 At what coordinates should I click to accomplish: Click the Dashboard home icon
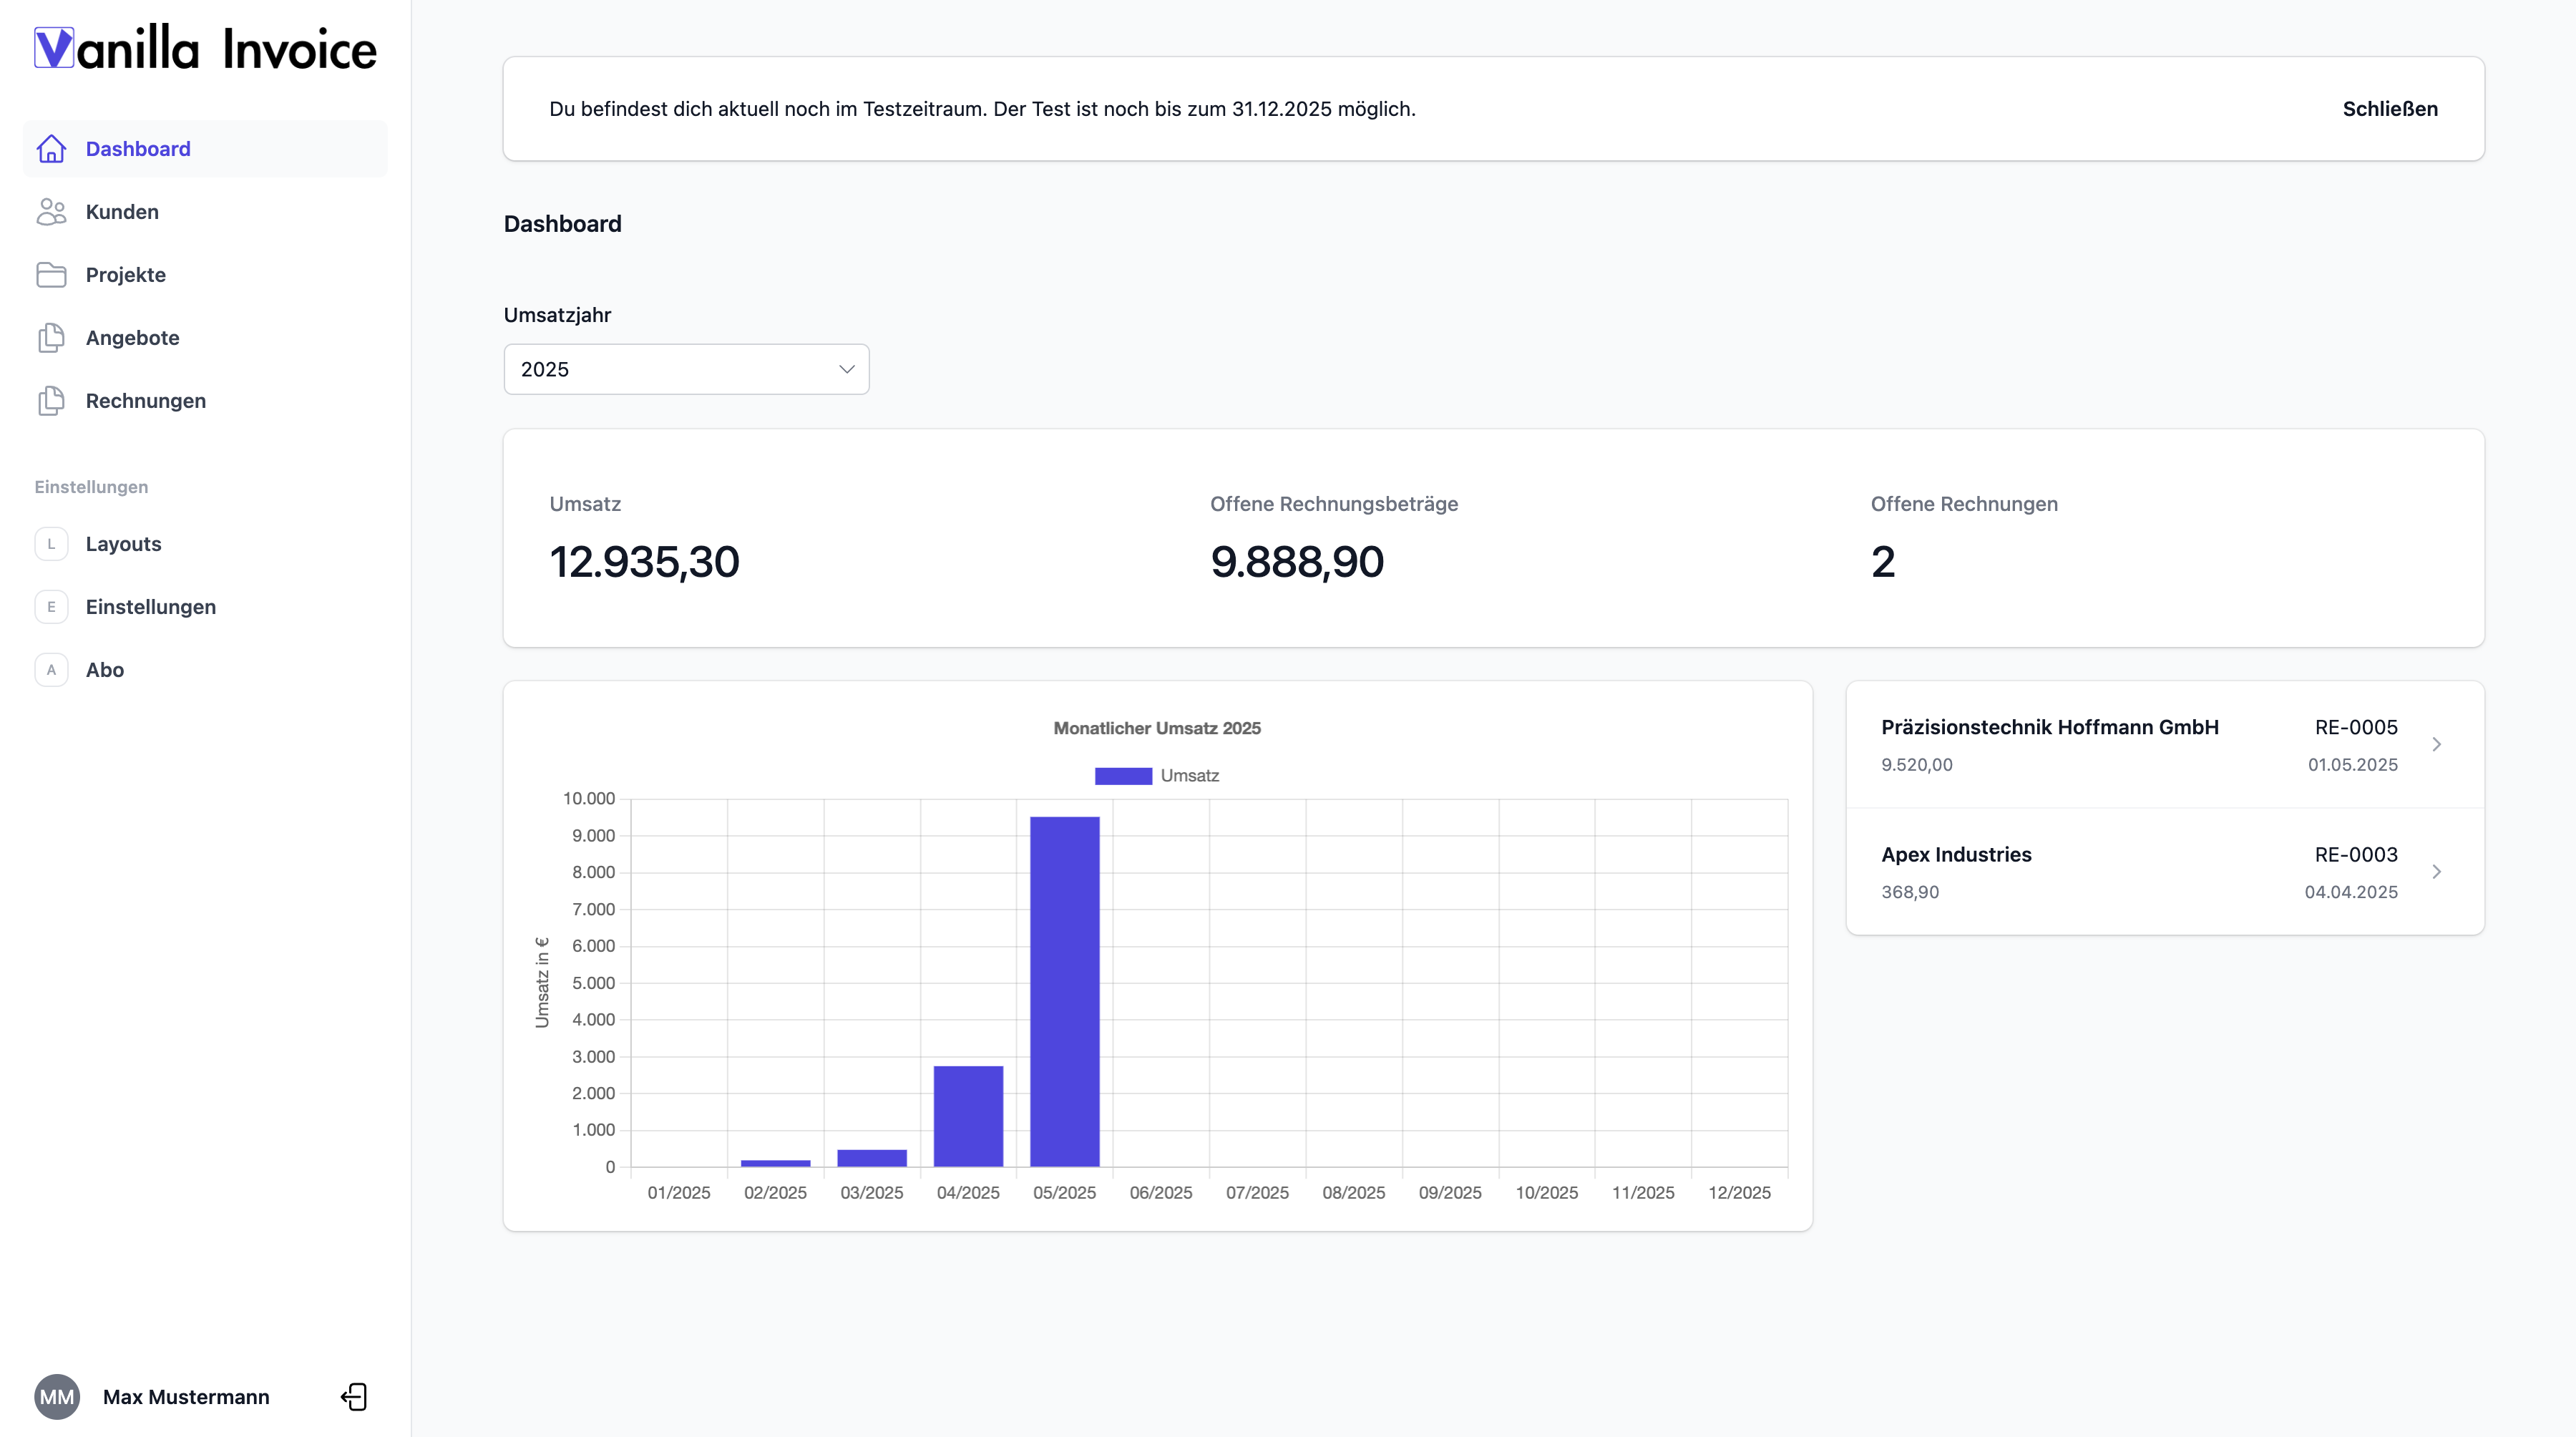[51, 149]
